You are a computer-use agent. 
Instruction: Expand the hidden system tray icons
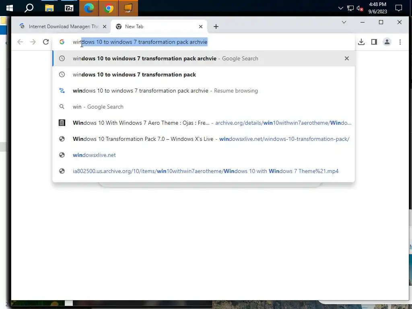(340, 8)
